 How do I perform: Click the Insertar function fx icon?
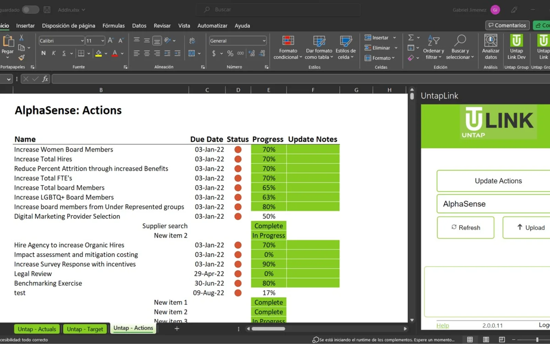point(45,79)
